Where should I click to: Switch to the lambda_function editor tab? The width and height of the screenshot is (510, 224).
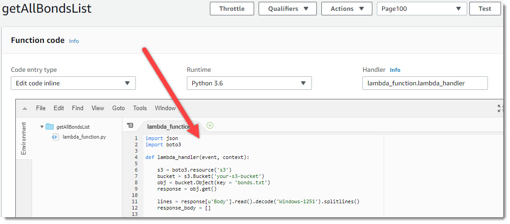point(168,126)
